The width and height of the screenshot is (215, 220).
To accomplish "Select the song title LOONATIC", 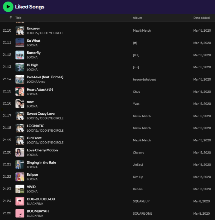I will coord(35,126).
